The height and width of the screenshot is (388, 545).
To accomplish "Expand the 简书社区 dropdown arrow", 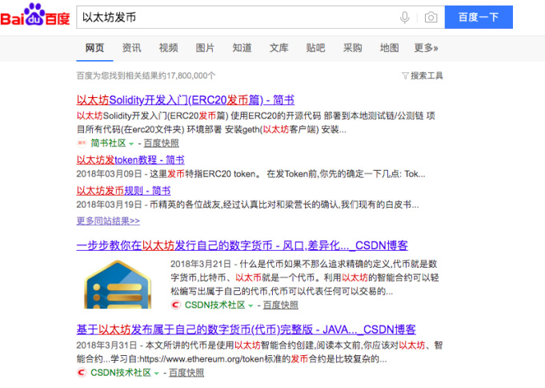I will click(131, 143).
